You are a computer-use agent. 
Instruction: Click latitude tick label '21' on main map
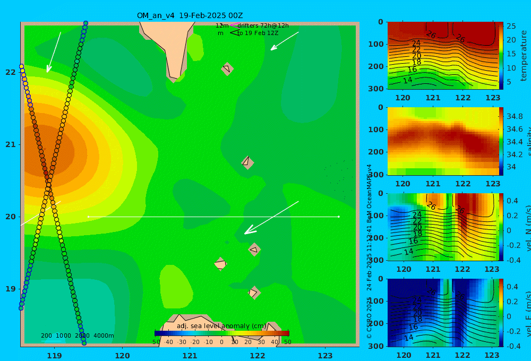(11, 144)
